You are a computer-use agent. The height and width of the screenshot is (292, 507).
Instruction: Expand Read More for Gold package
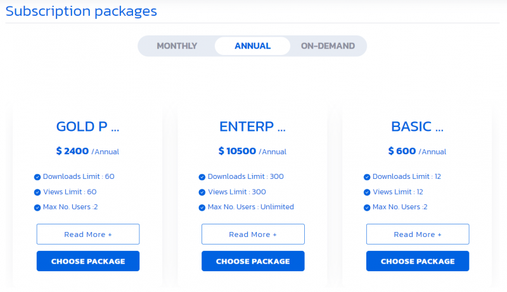[88, 234]
